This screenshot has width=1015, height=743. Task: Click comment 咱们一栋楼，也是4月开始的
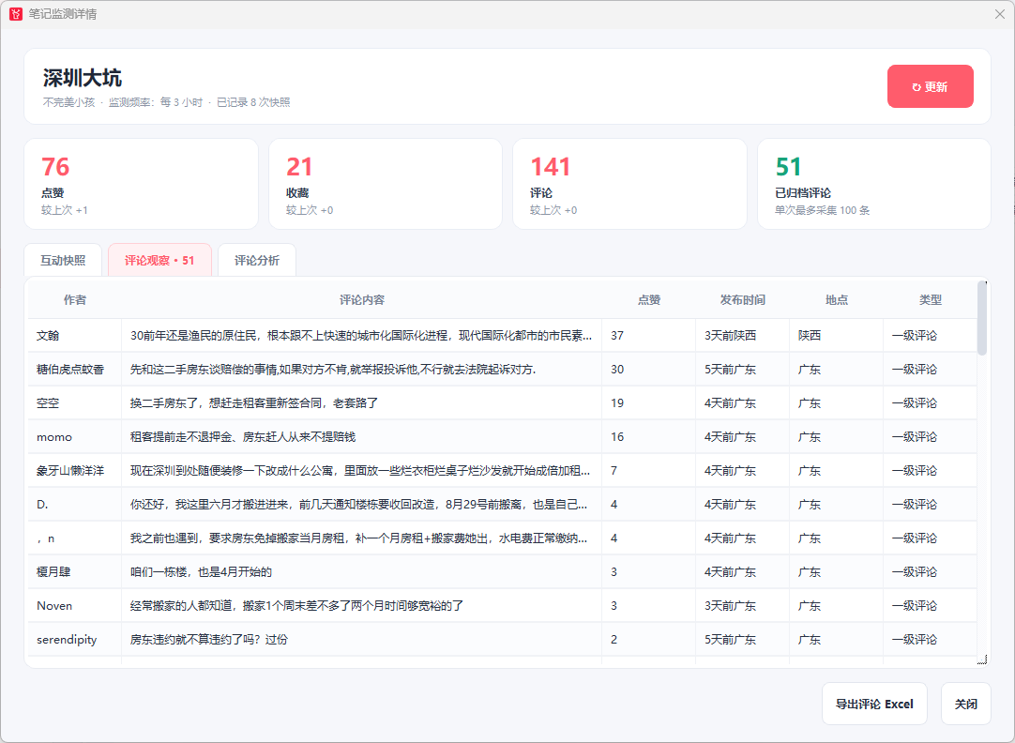(x=201, y=572)
